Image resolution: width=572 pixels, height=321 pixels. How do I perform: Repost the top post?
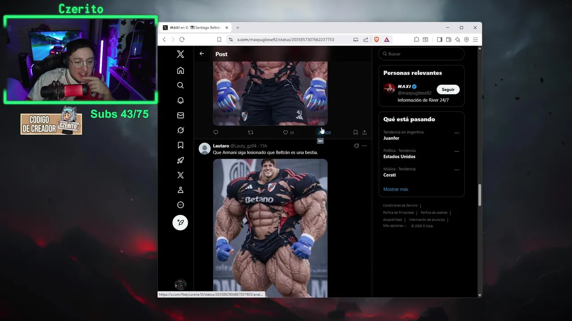[x=251, y=132]
